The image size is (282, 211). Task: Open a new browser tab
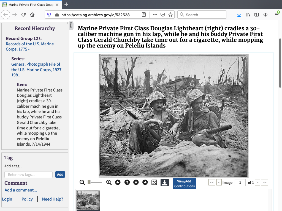point(66,5)
